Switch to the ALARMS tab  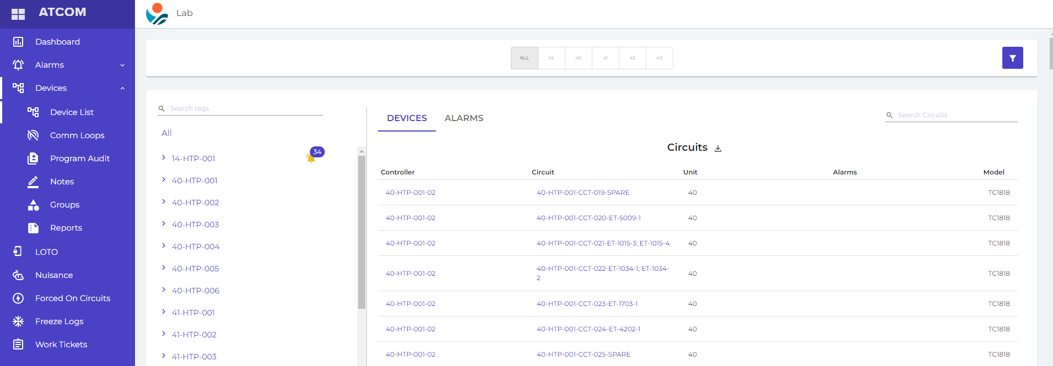pos(463,118)
